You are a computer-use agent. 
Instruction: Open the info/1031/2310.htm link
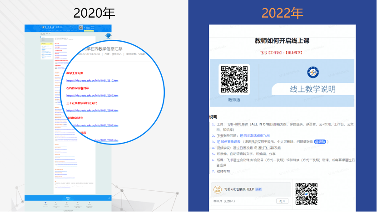tap(92, 81)
